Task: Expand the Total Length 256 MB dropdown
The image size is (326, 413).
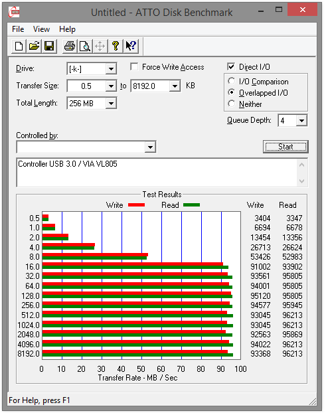Action: coord(111,104)
